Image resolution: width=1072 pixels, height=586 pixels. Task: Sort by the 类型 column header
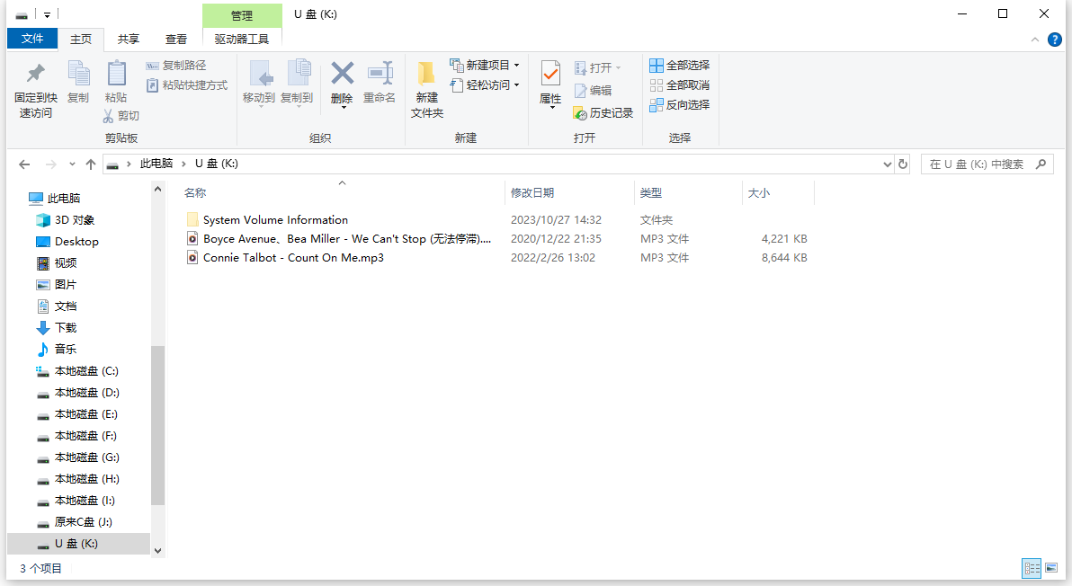tap(689, 193)
